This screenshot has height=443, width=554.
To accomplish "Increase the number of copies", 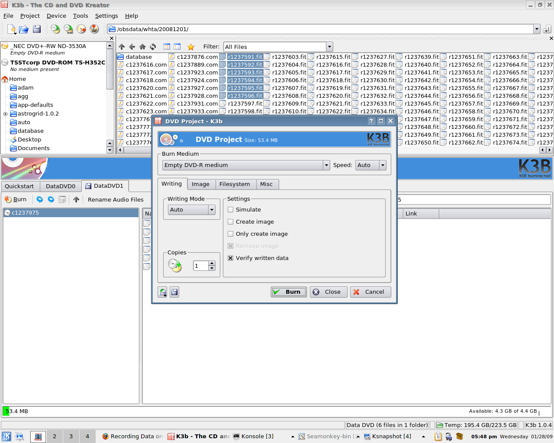I will (212, 263).
